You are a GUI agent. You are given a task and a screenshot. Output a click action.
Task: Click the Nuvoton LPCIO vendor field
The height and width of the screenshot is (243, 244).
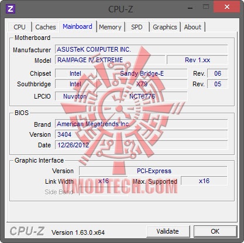tap(75, 96)
